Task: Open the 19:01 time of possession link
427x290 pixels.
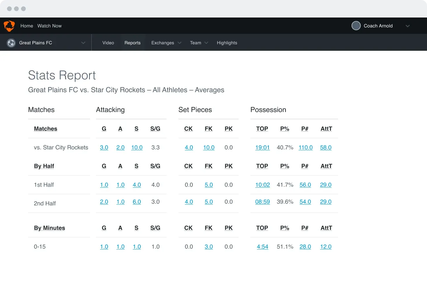Action: click(262, 148)
